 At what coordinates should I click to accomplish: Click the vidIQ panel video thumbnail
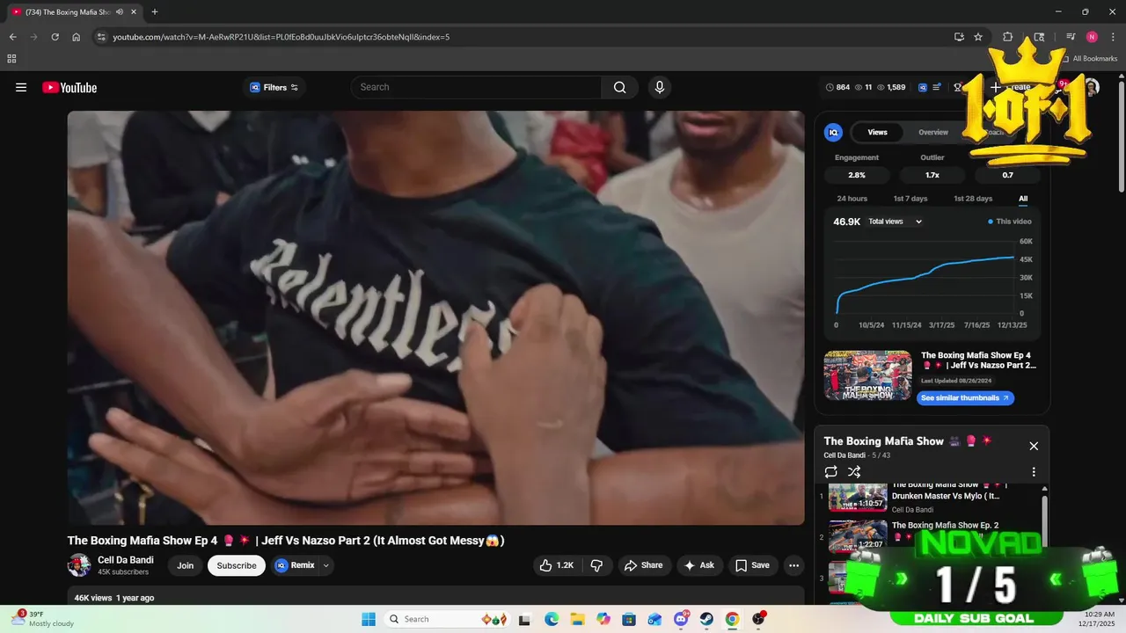pos(868,375)
